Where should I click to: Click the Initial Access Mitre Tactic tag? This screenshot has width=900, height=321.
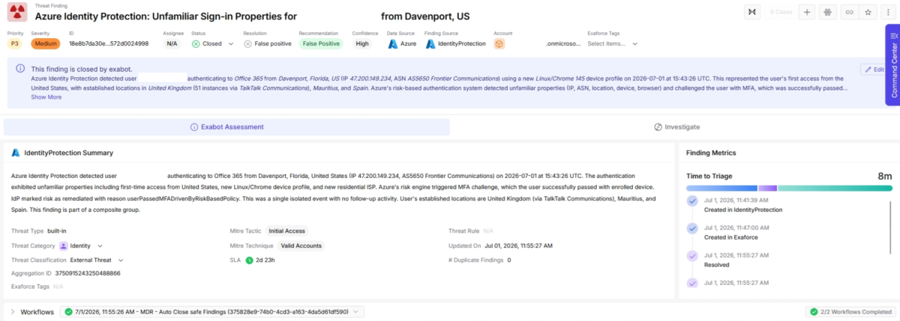(286, 231)
